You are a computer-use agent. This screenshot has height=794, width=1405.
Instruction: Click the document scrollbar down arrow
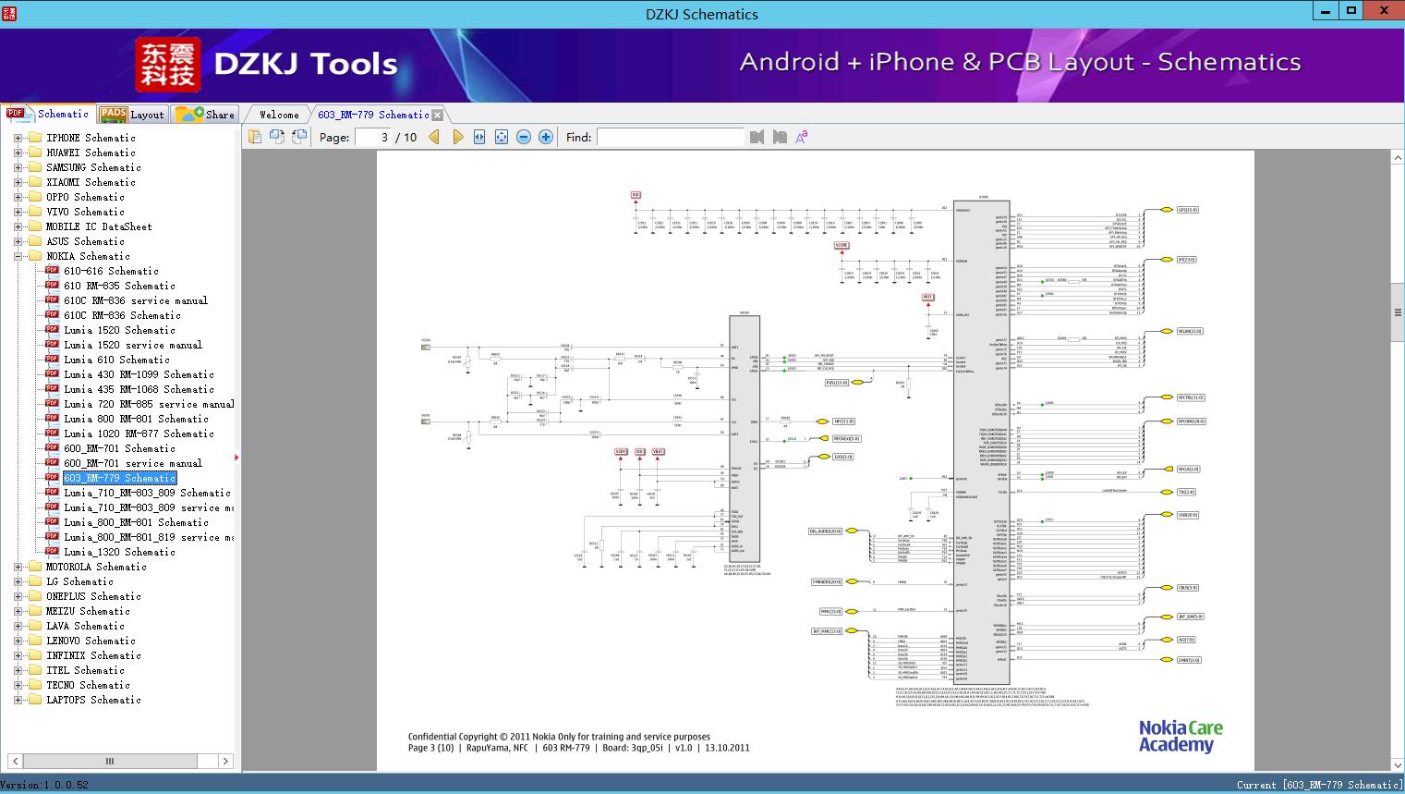[x=1398, y=764]
